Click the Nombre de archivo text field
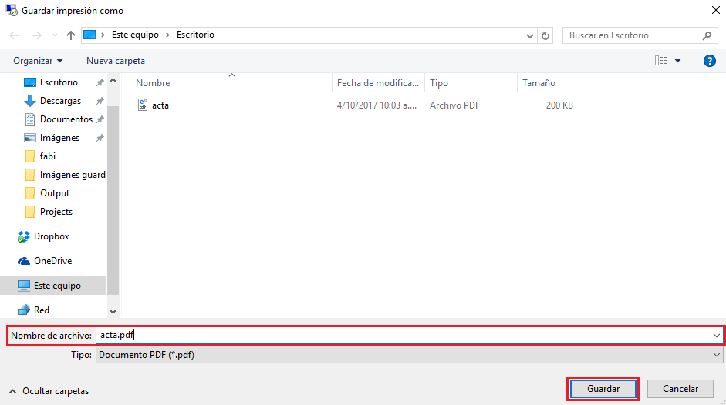 click(401, 336)
